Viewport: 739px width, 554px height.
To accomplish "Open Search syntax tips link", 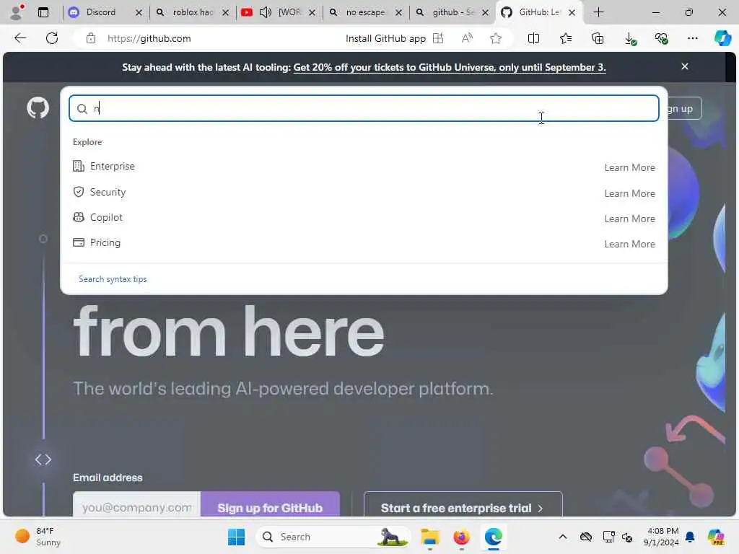I will tap(113, 279).
